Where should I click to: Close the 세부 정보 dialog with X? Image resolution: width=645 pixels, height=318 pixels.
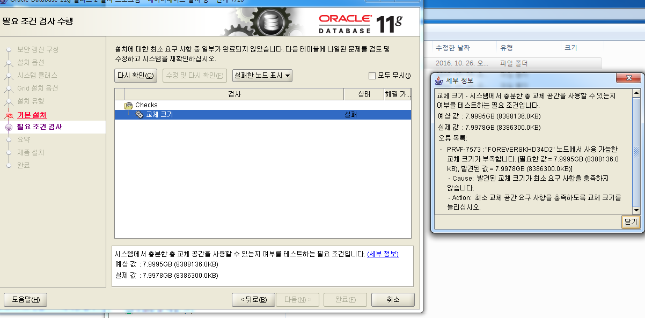[628, 80]
